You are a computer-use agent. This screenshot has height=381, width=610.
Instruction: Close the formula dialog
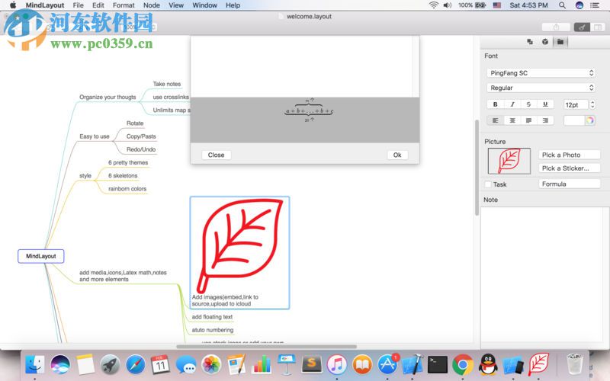pyautogui.click(x=217, y=155)
